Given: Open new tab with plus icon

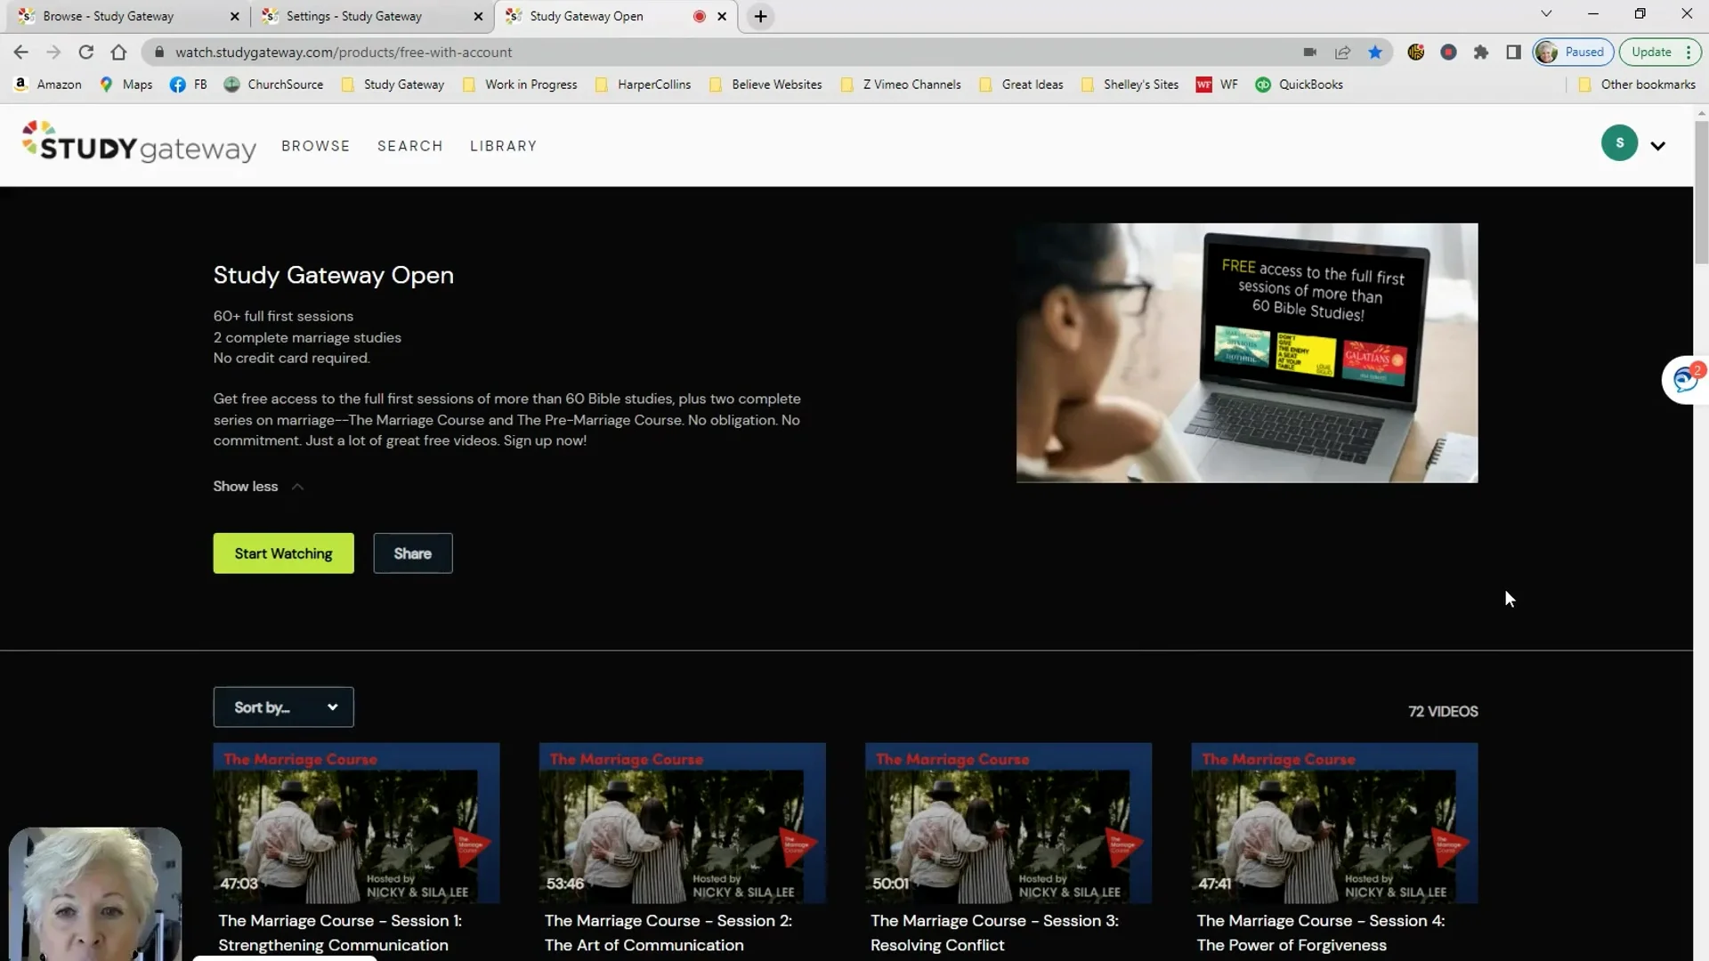Looking at the screenshot, I should 760,16.
